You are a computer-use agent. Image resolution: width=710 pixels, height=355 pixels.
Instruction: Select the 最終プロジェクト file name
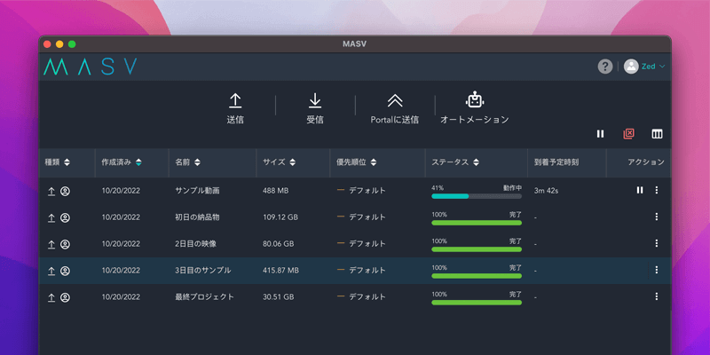(x=205, y=297)
